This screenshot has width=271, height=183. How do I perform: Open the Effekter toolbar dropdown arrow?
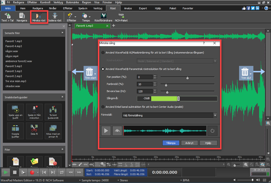(75, 17)
